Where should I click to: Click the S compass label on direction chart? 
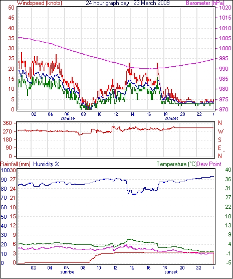(x=219, y=140)
